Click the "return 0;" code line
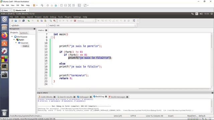The image size is (214, 120). click(66, 78)
